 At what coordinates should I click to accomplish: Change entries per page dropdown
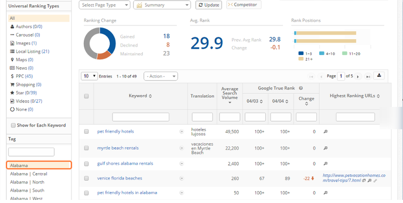pos(89,76)
